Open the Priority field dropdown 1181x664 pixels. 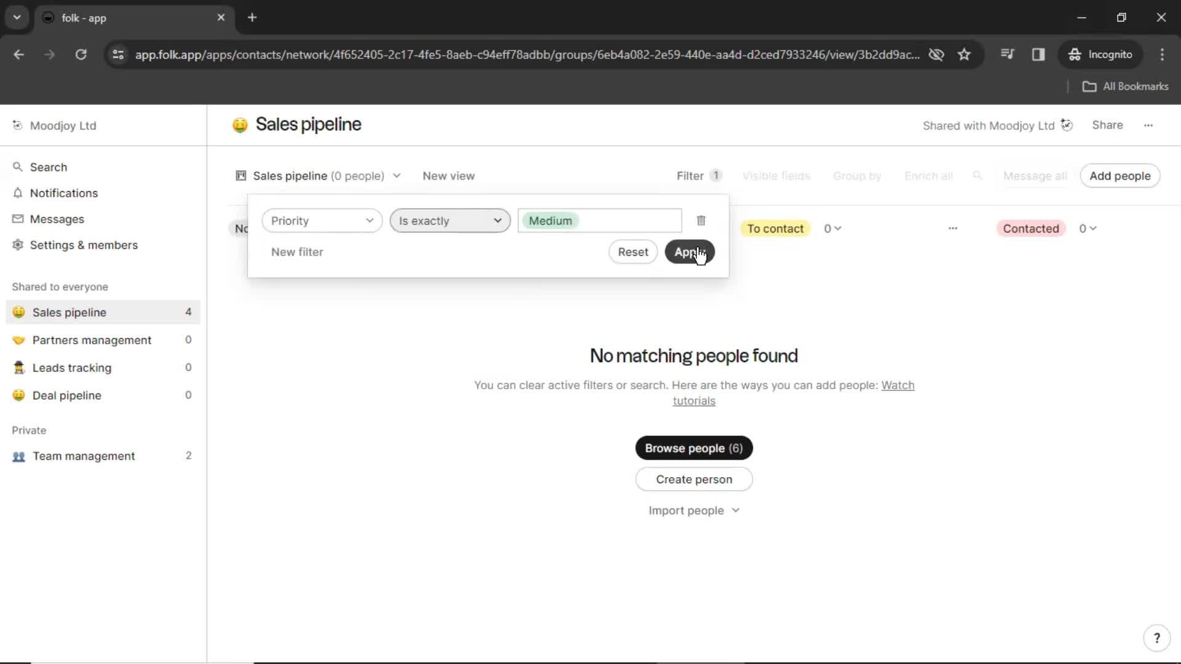coord(322,221)
